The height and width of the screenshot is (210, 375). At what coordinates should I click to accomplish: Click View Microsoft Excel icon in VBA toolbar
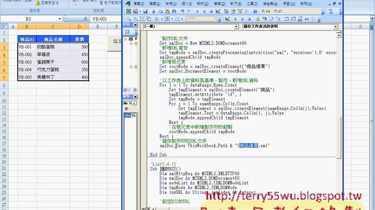[128, 11]
